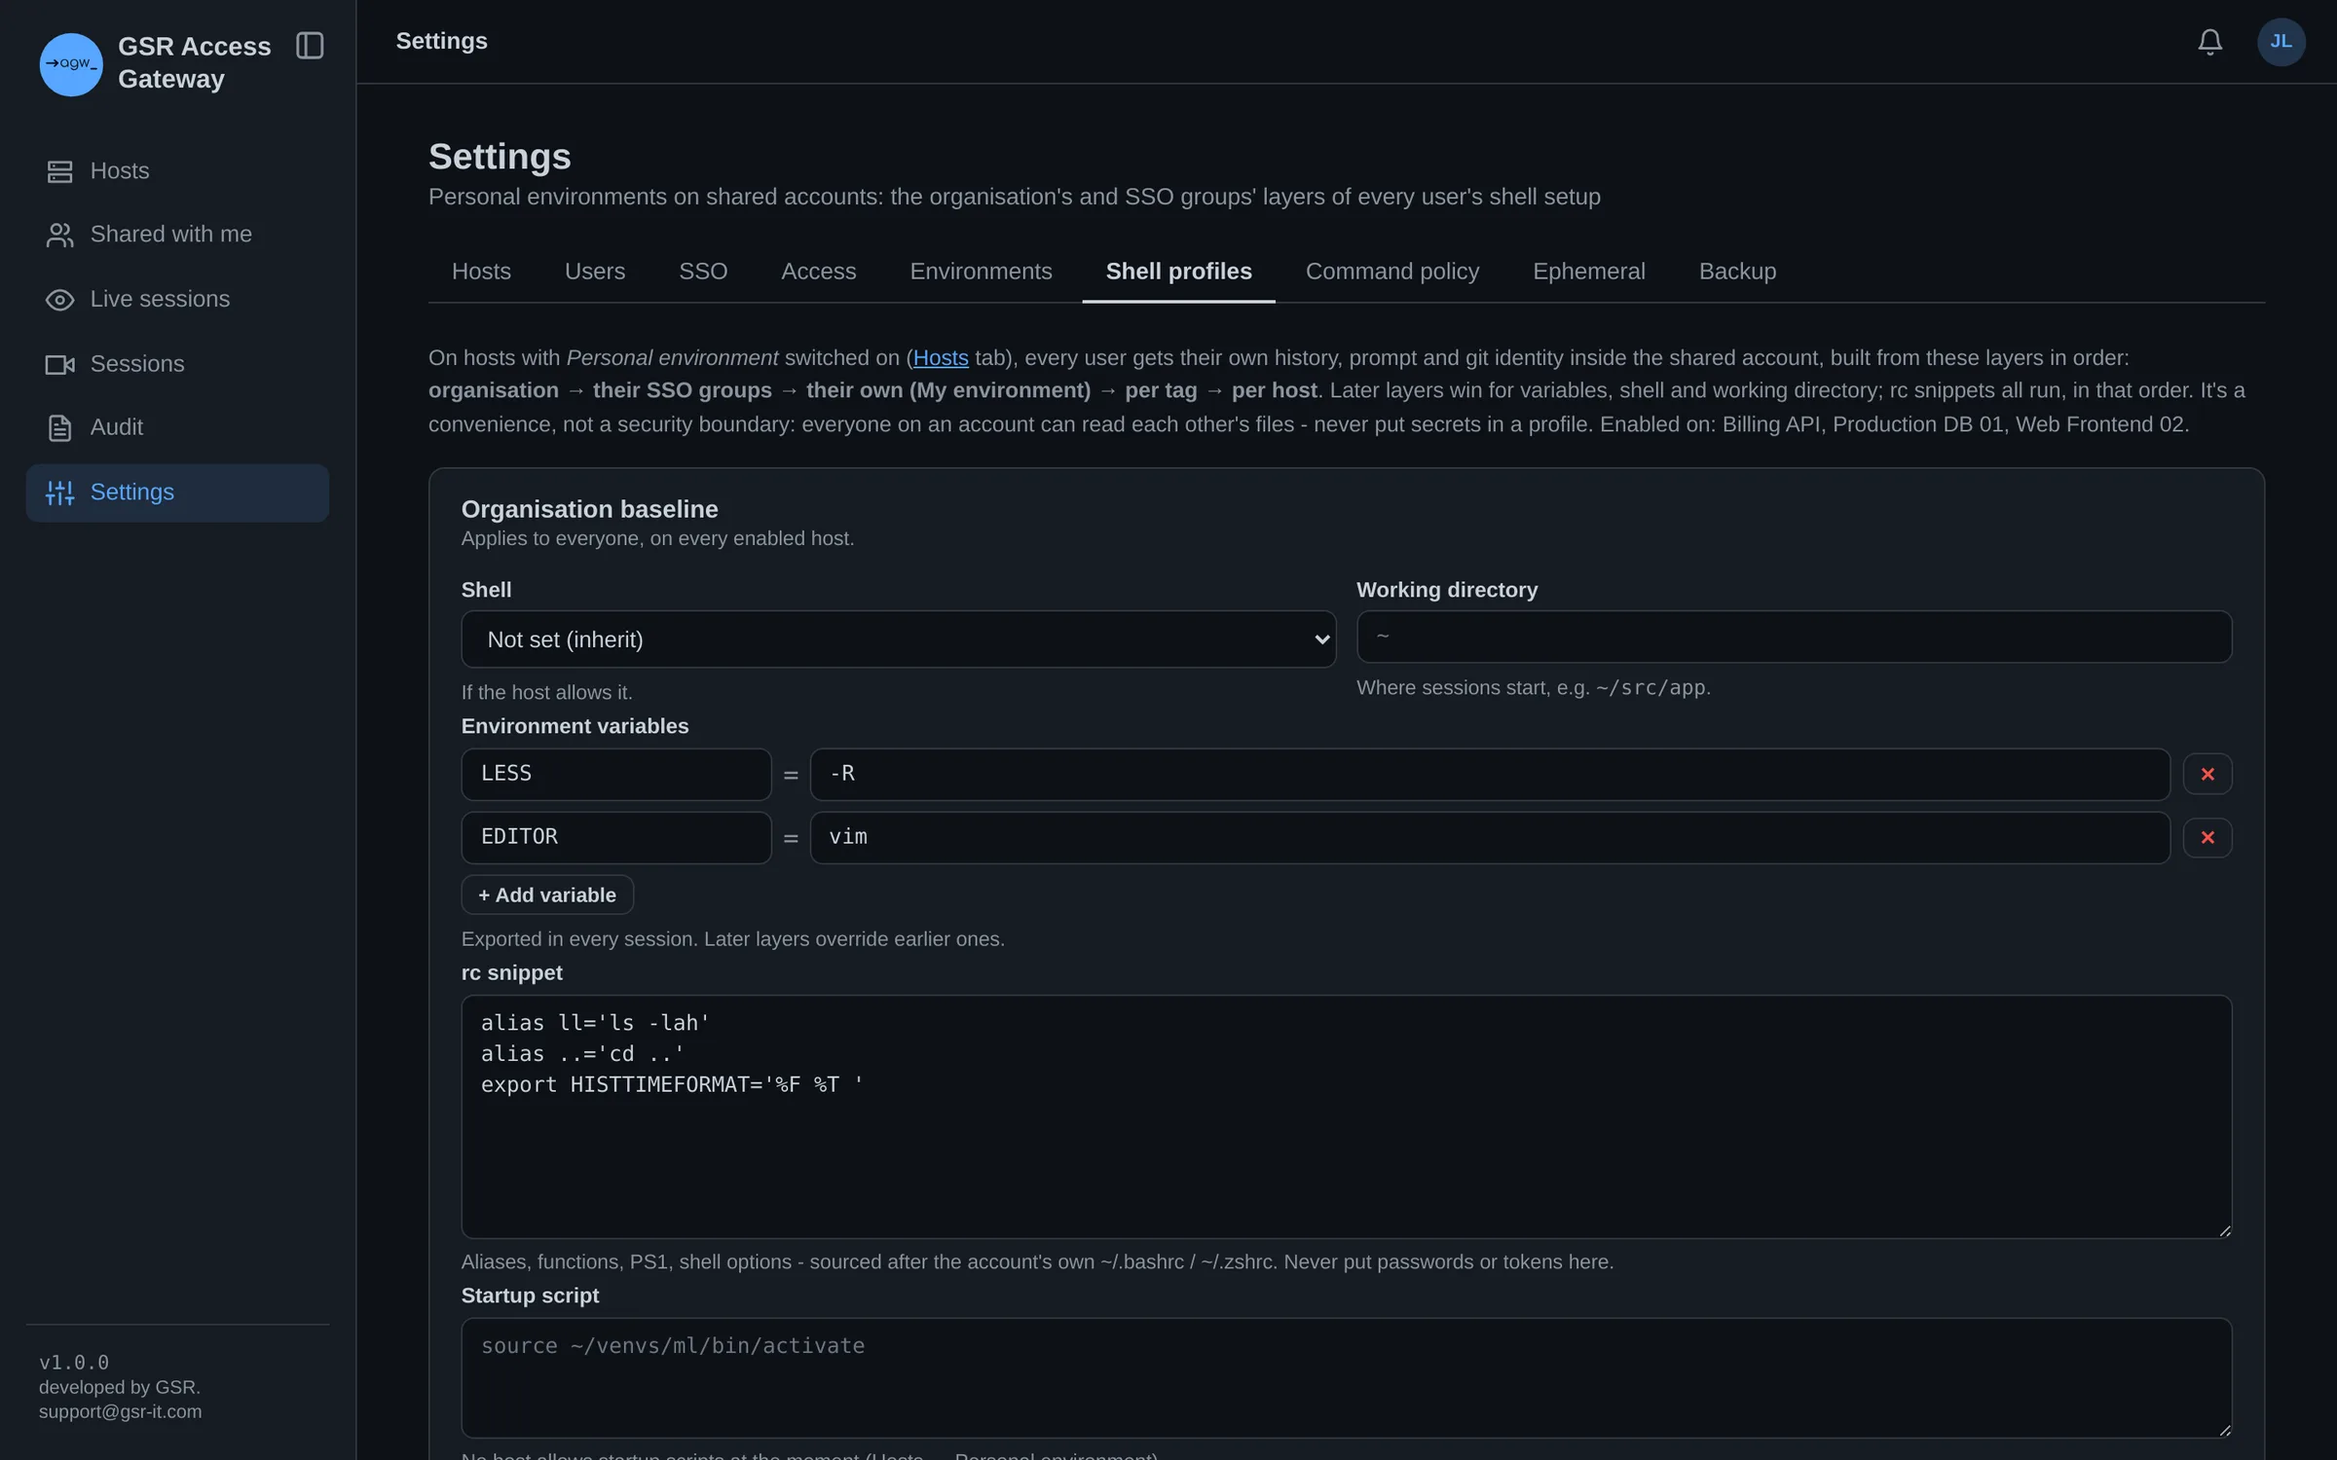Click the v1.0.0 version text

tap(74, 1363)
